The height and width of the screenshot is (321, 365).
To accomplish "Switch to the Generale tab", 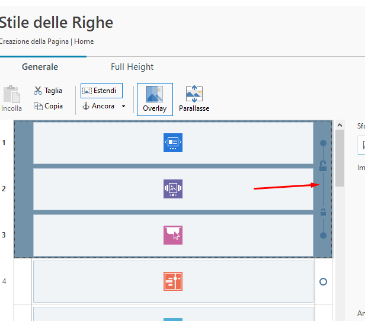I will [x=40, y=67].
